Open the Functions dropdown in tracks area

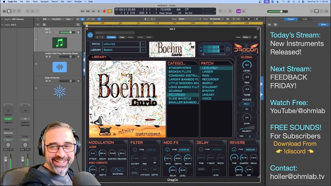point(57,19)
